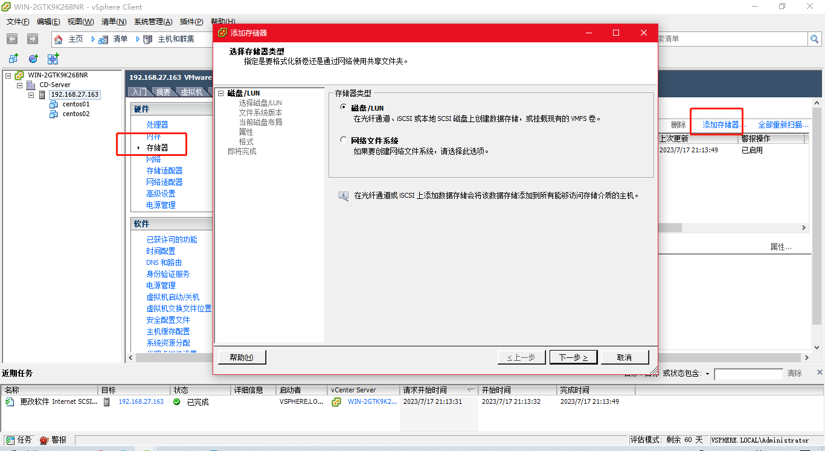This screenshot has width=825, height=451.
Task: Click the 警报 alarm icon in status bar
Action: coord(44,440)
